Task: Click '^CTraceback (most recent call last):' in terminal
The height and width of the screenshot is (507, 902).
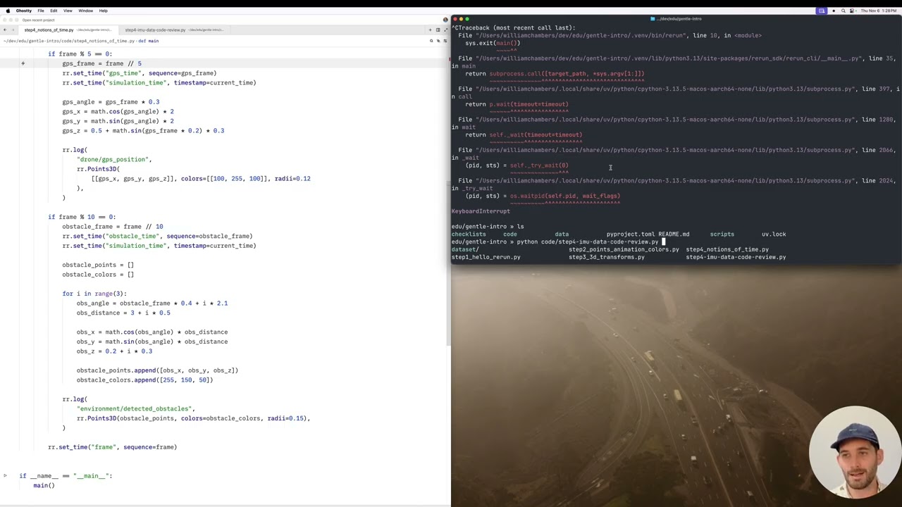Action: 513,27
